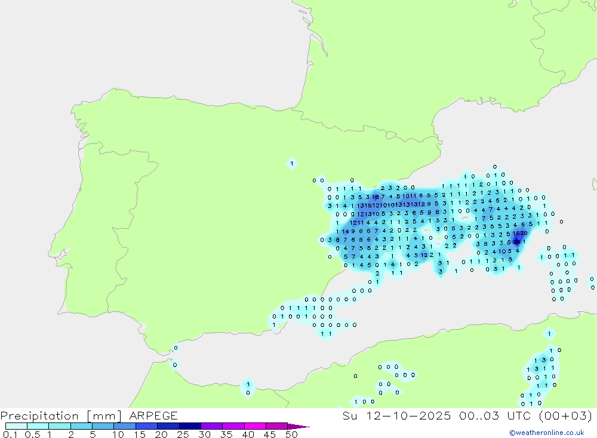This screenshot has height=438, width=597.
Task: Select the 35–40 mm purple legend swatch
Action: (x=233, y=426)
